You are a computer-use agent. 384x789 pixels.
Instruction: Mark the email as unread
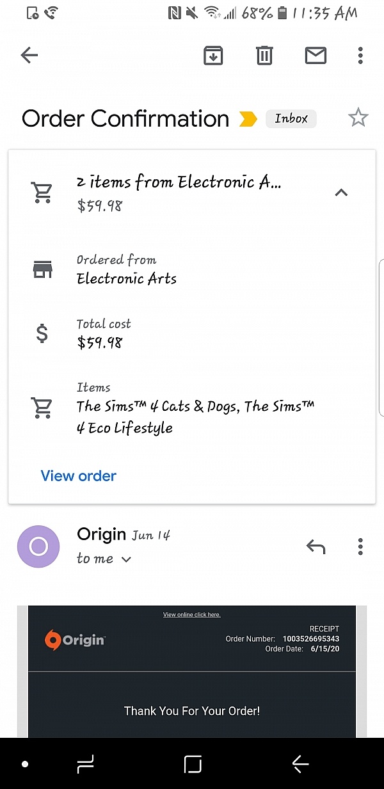coord(316,56)
